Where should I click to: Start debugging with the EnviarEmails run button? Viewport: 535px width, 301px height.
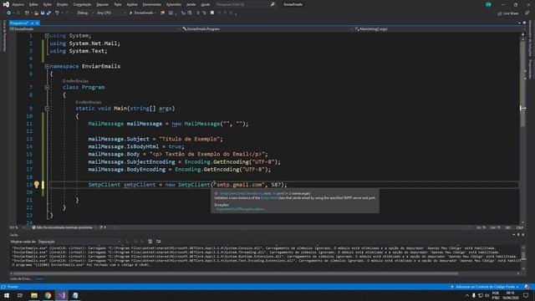coord(142,13)
